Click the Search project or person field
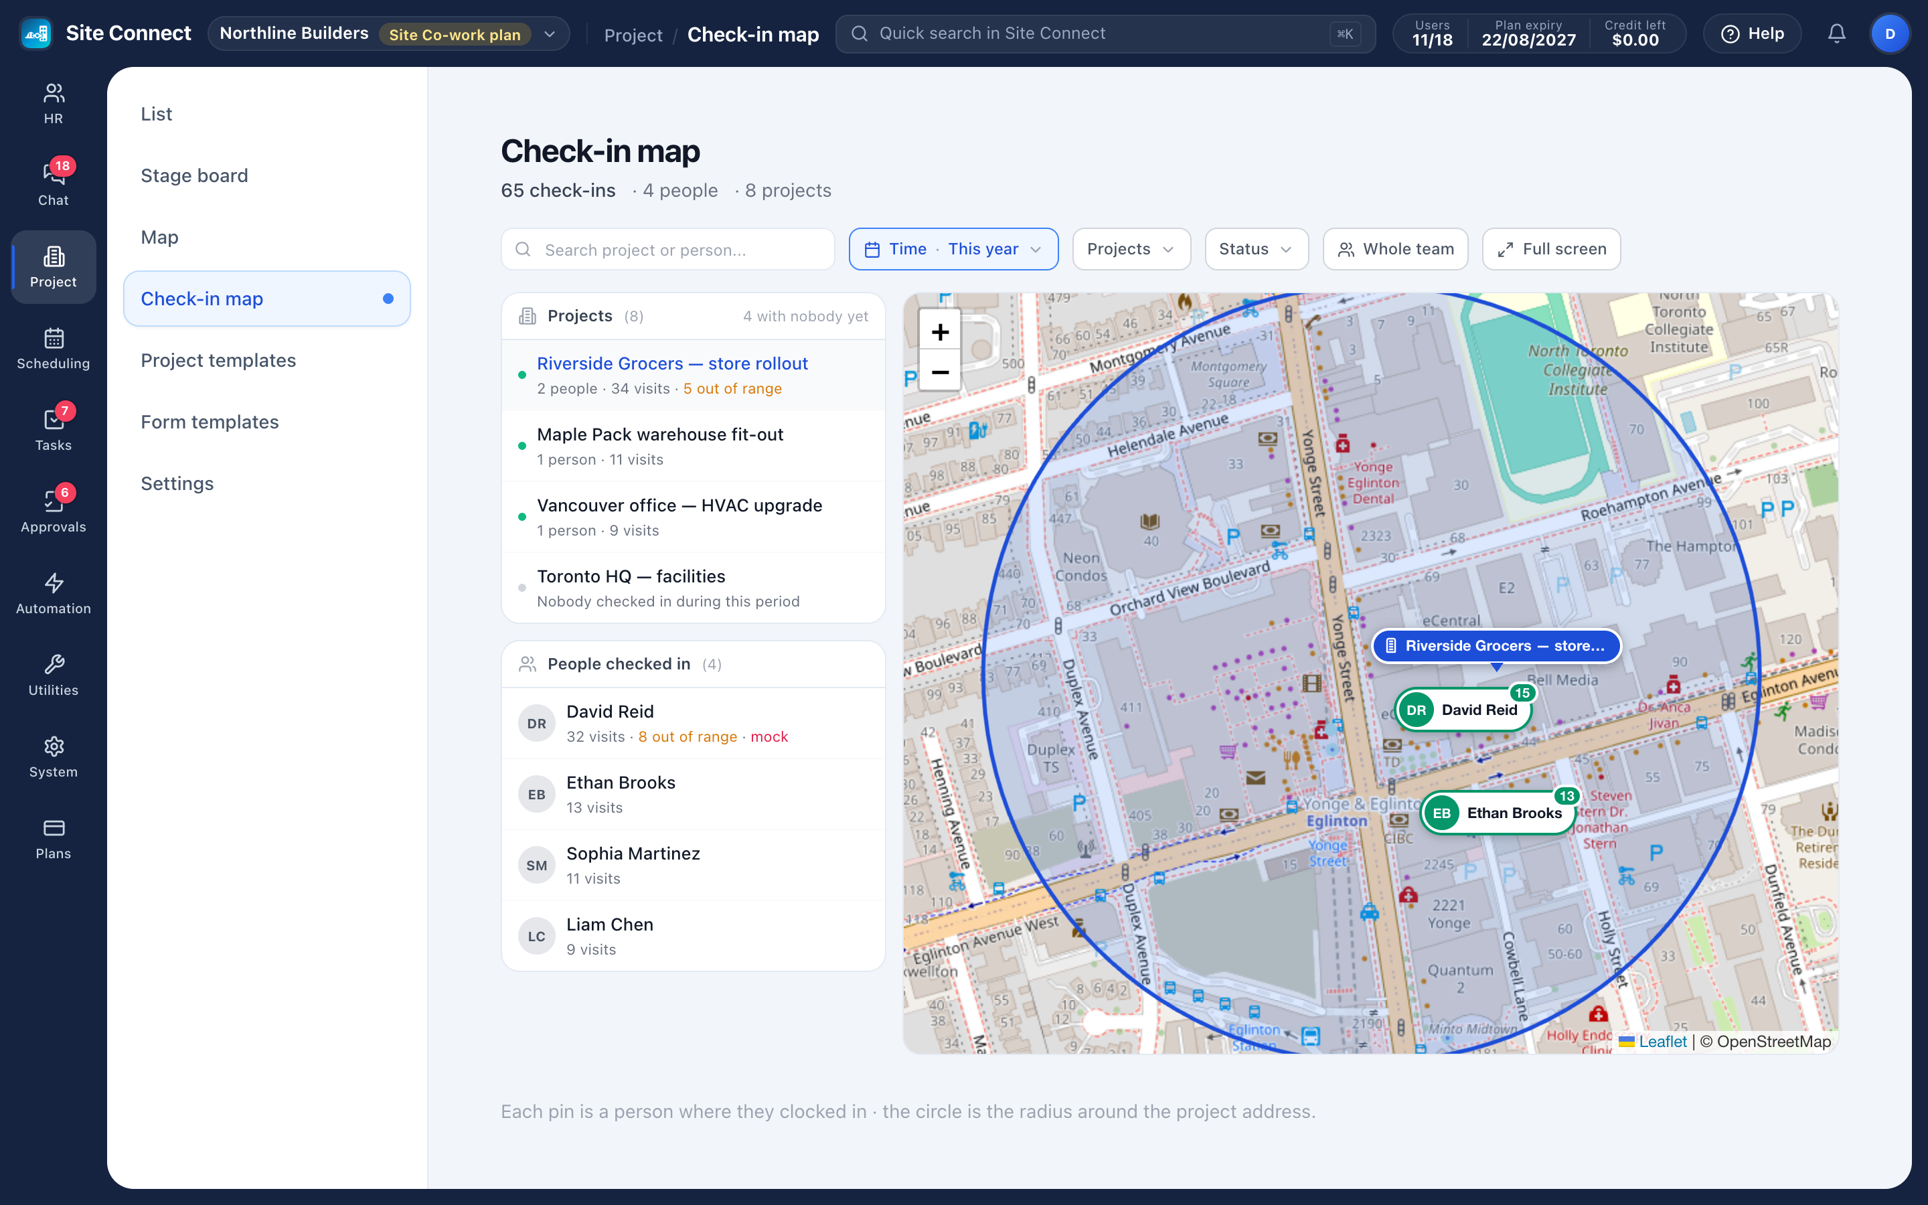This screenshot has width=1928, height=1205. (x=667, y=250)
